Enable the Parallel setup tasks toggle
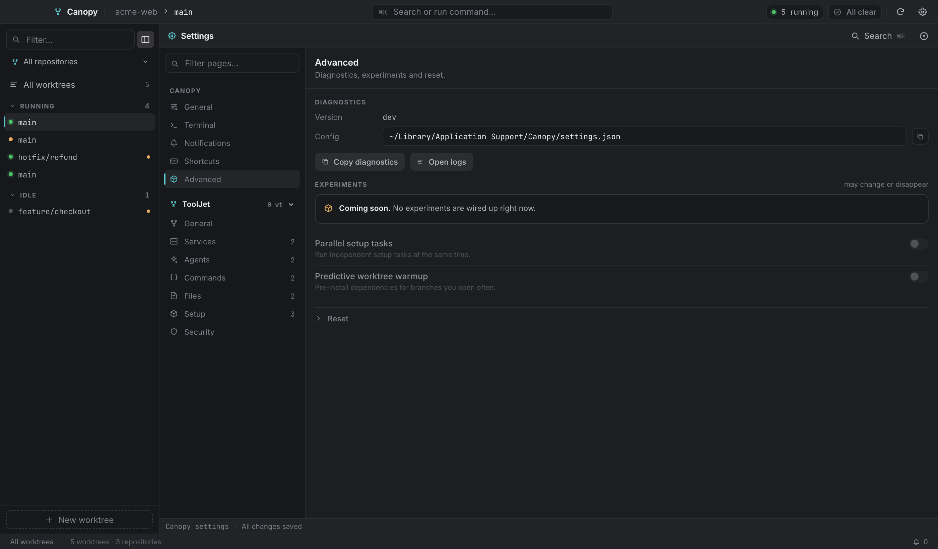938x549 pixels. 918,244
